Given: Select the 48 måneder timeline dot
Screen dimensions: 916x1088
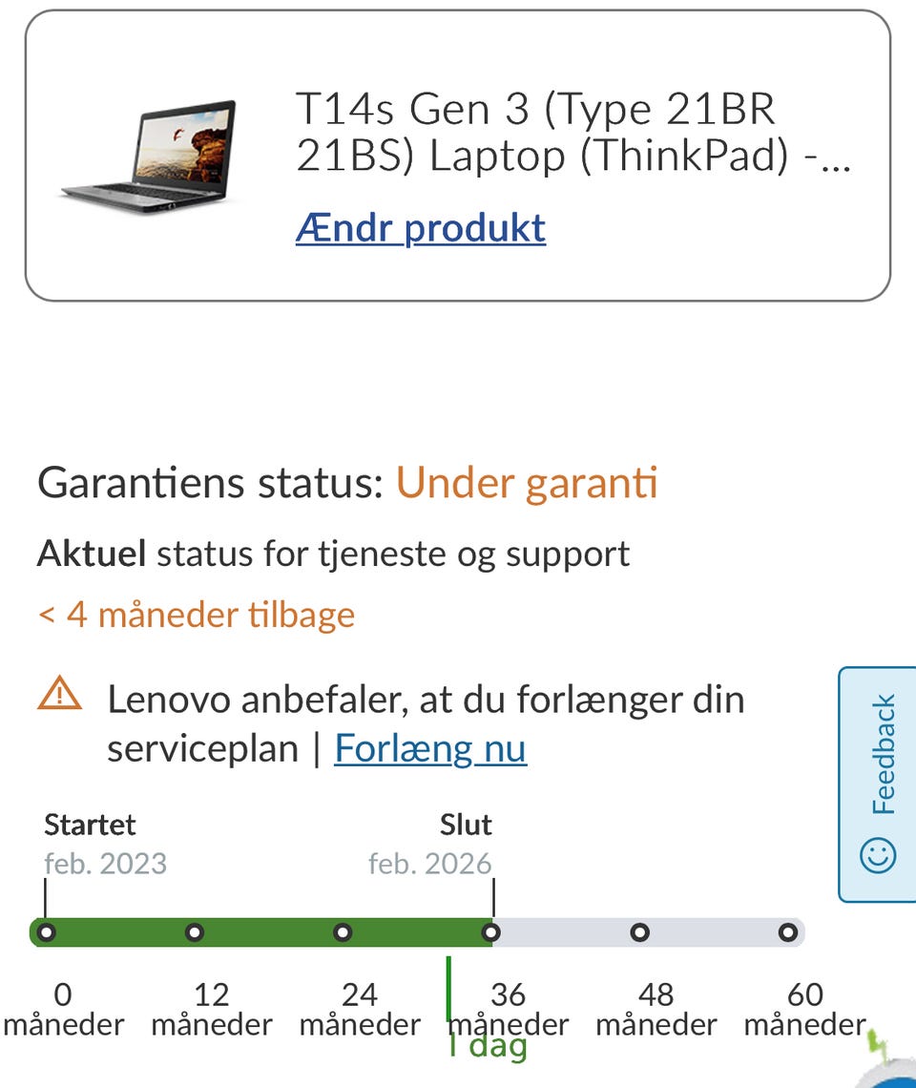Looking at the screenshot, I should coord(639,932).
